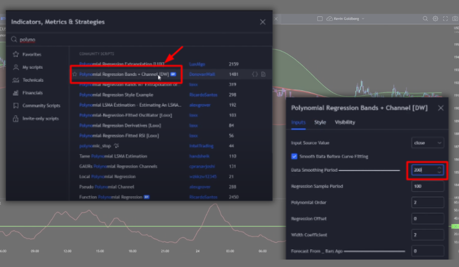459x267 pixels.
Task: Switch to the Inputs tab
Action: [x=298, y=122]
